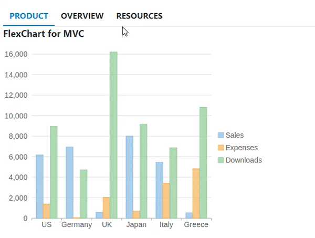Select the blue US Sales bar
This screenshot has height=238, width=315.
(x=39, y=187)
